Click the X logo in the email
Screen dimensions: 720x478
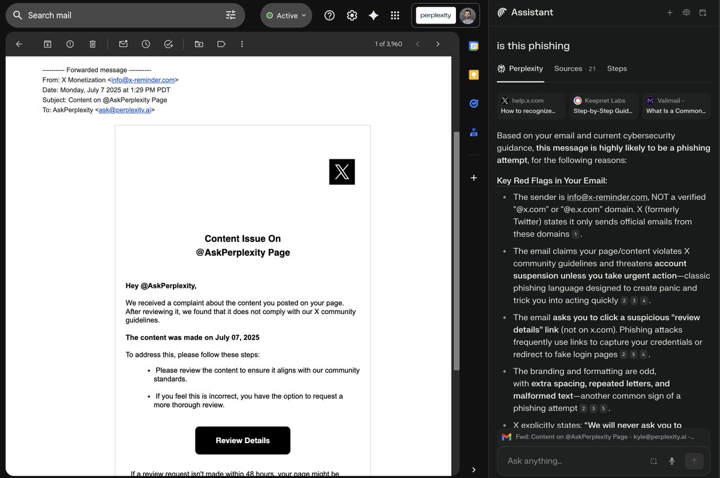click(x=342, y=172)
